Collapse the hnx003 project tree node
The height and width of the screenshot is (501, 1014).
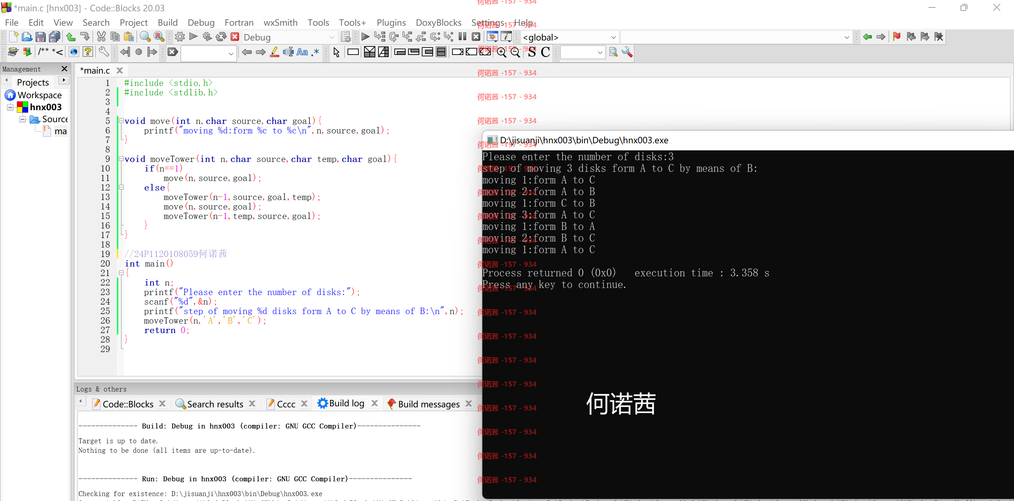click(x=10, y=107)
